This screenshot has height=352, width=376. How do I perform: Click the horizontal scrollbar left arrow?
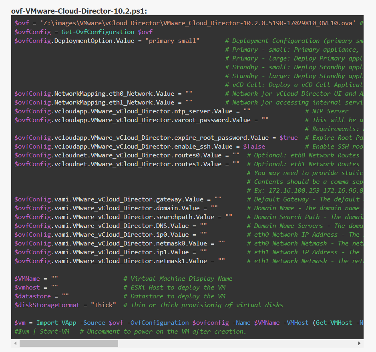click(x=16, y=343)
